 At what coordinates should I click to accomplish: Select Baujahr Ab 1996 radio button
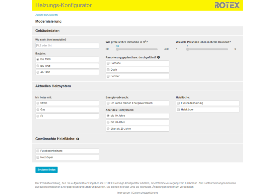38,72
